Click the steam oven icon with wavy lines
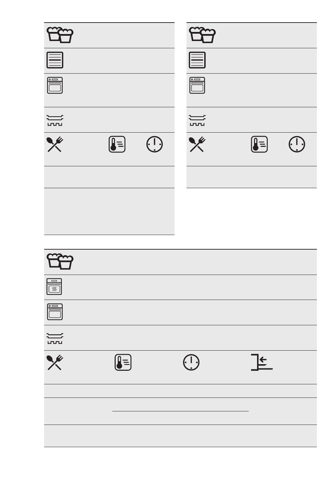330x477 pixels. click(55, 287)
